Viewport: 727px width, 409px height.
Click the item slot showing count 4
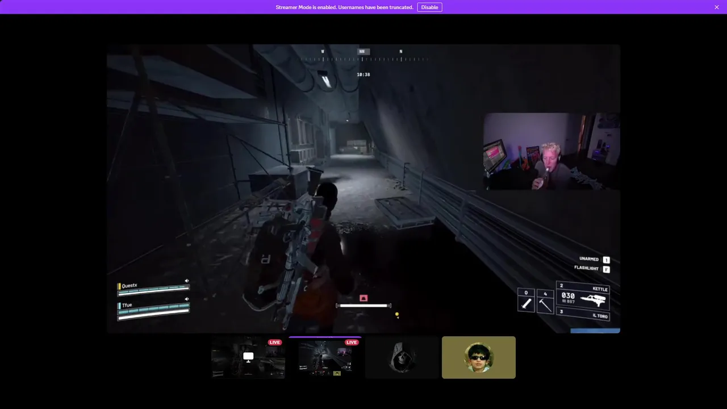coord(545,302)
